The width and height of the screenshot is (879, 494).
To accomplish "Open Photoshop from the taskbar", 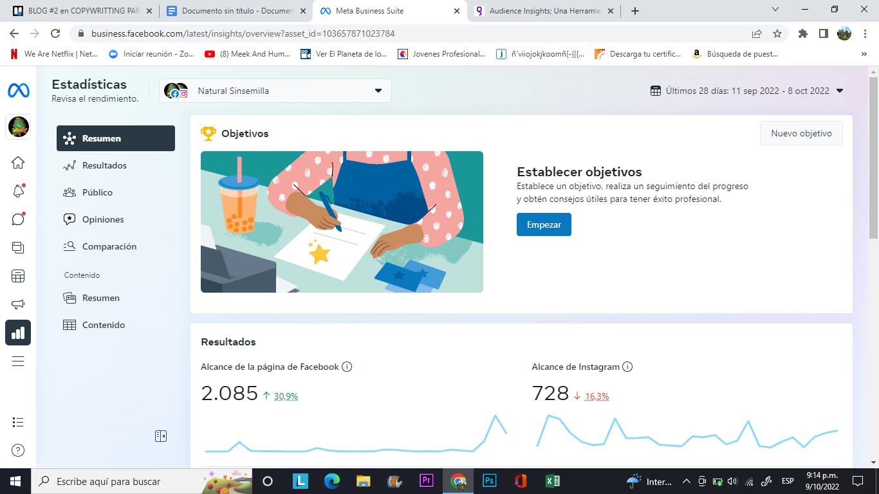I will click(490, 480).
